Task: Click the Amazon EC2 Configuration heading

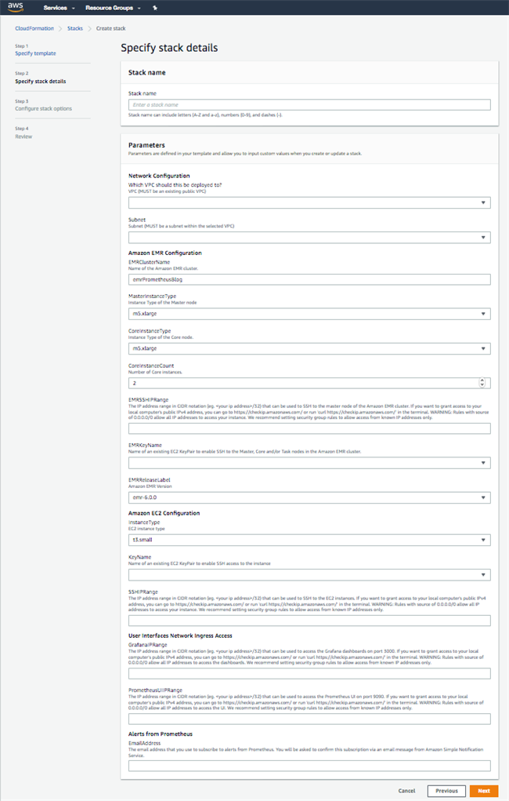Action: coord(164,513)
